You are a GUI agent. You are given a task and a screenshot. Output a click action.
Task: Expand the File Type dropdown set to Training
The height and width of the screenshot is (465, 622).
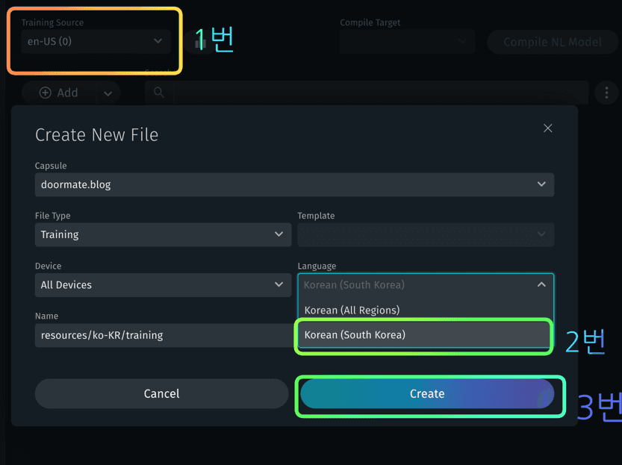coord(162,234)
